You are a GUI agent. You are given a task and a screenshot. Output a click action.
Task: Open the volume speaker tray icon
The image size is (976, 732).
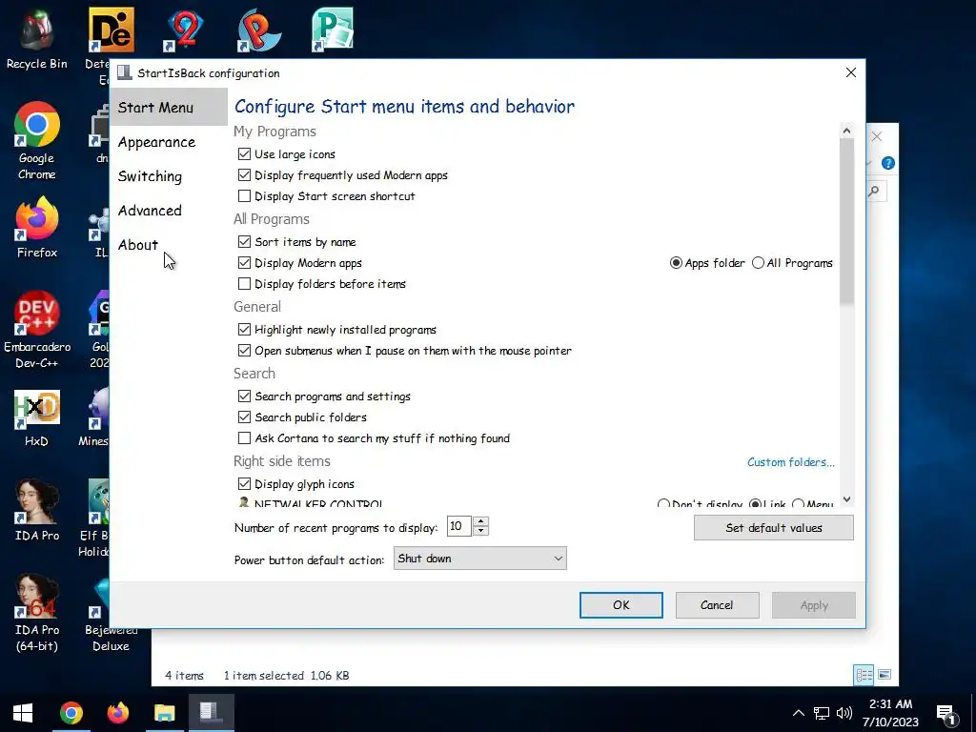pos(844,713)
